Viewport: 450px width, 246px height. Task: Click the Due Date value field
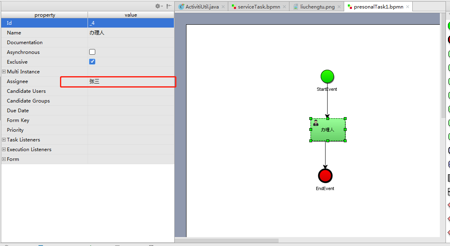point(131,111)
